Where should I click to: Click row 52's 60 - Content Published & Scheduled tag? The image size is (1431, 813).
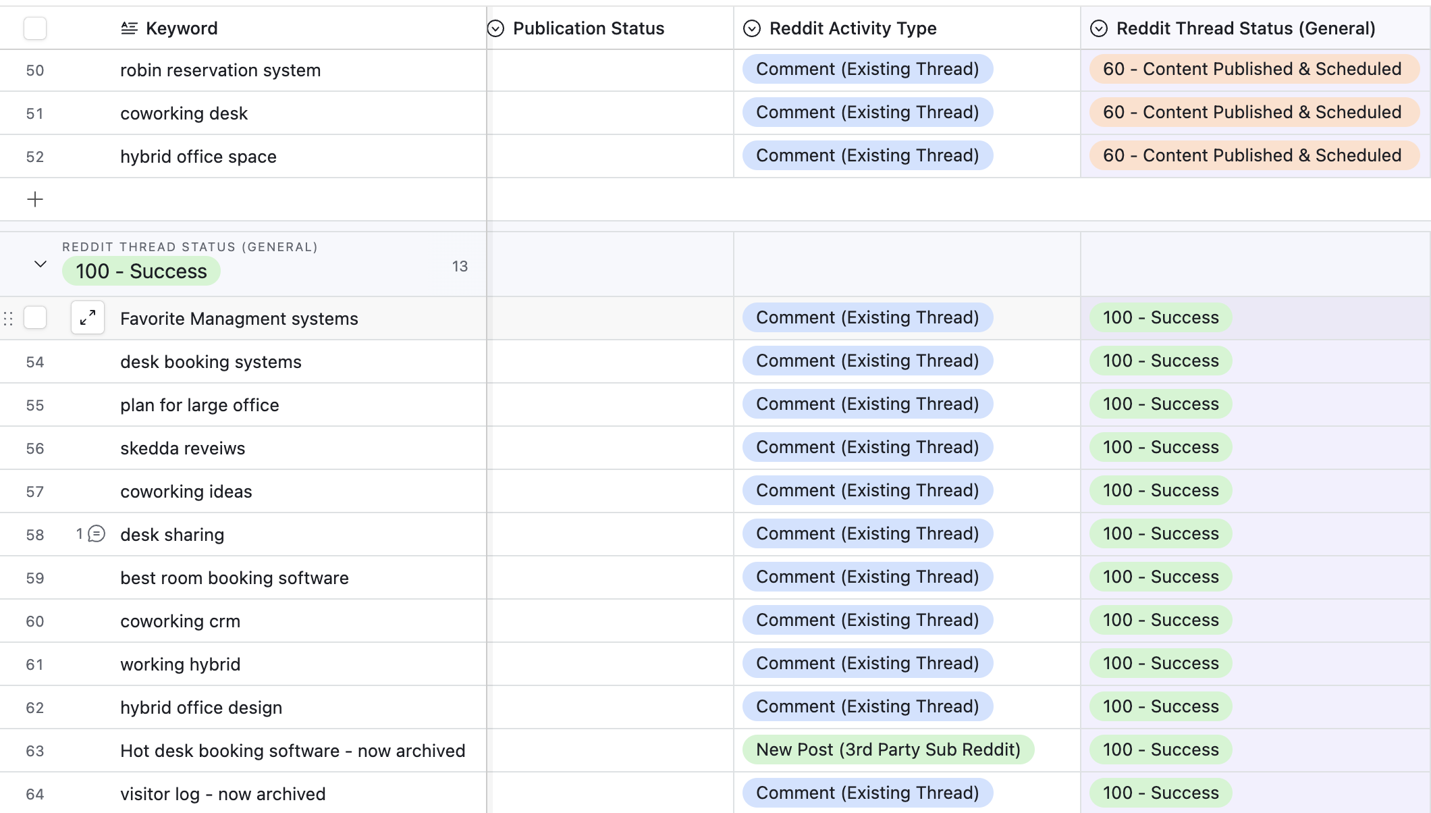coord(1253,155)
